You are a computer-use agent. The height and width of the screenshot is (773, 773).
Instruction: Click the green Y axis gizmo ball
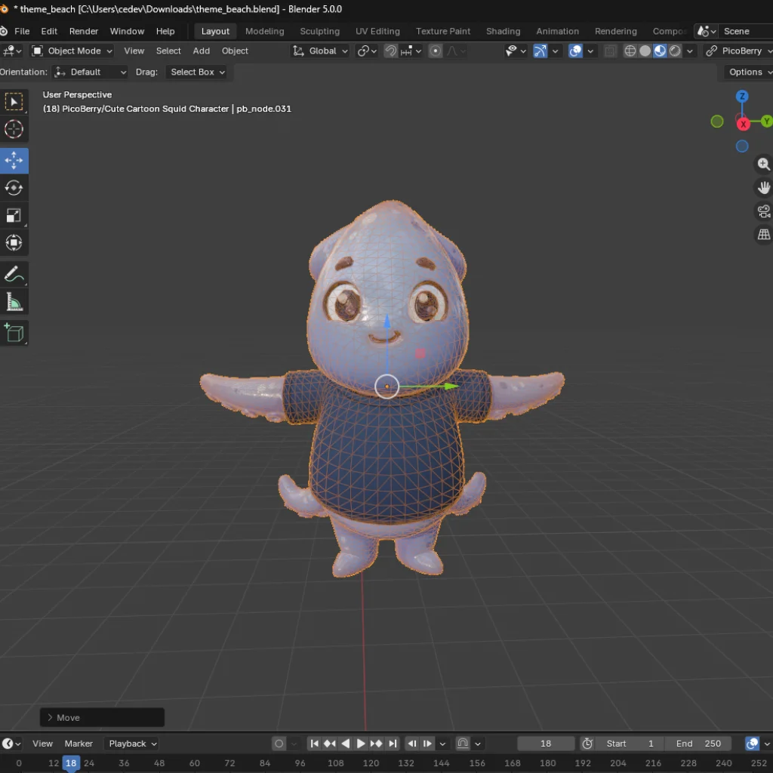click(x=766, y=121)
